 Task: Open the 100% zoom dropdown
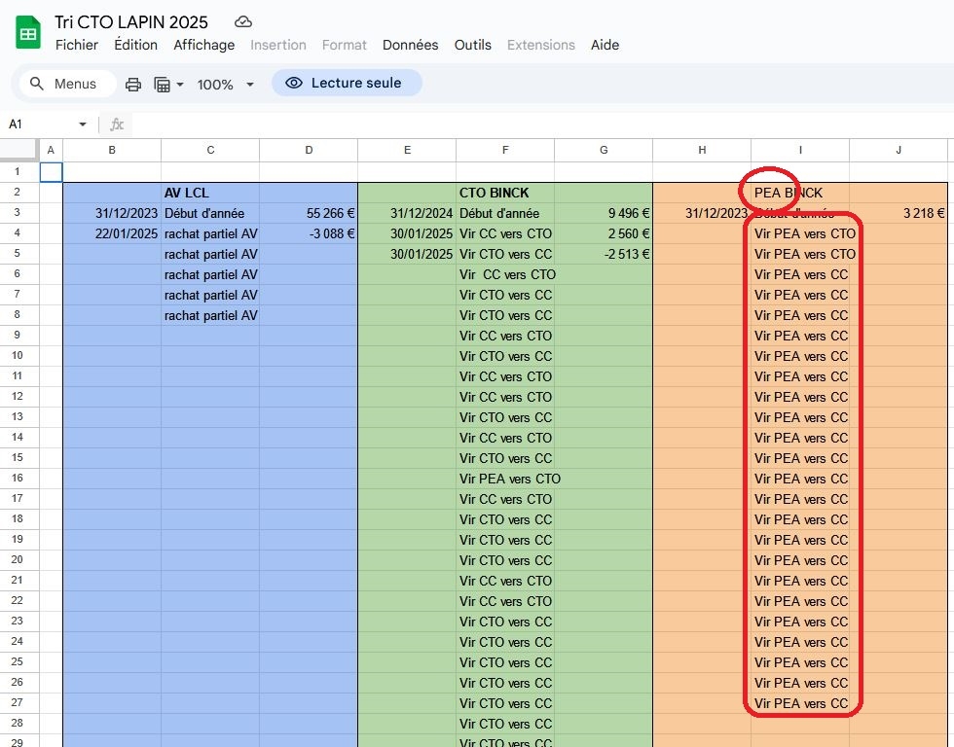pos(225,85)
